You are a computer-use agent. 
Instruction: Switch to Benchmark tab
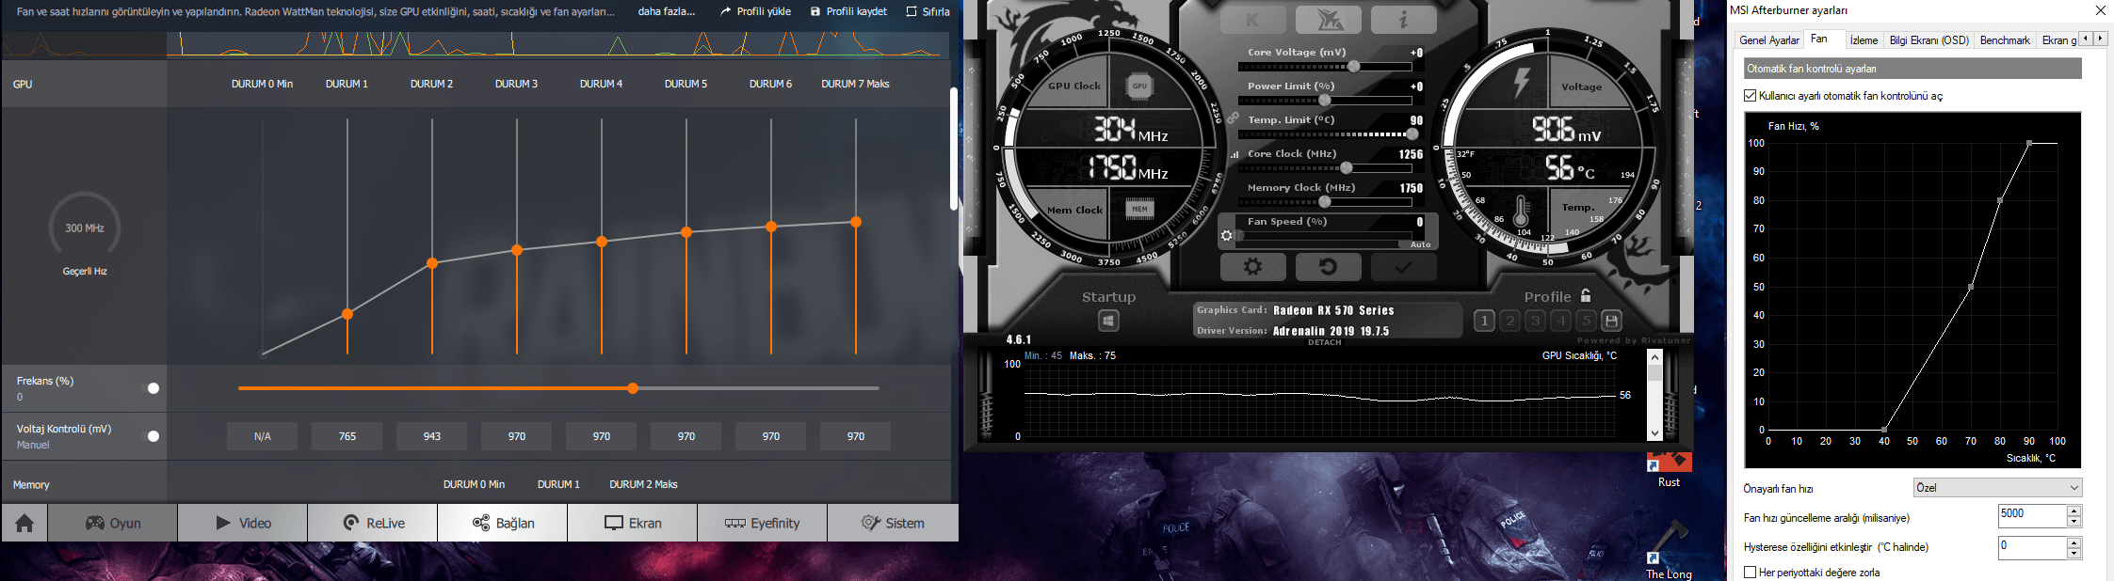tap(2005, 40)
